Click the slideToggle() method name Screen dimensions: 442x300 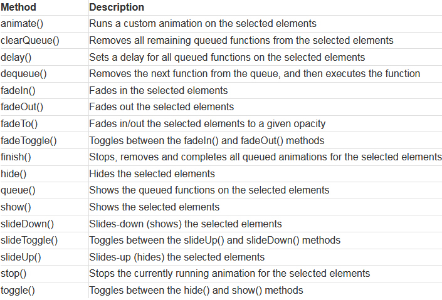point(29,241)
